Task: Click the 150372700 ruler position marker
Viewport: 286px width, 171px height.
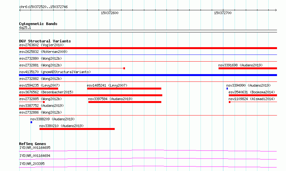Action: tap(223, 13)
